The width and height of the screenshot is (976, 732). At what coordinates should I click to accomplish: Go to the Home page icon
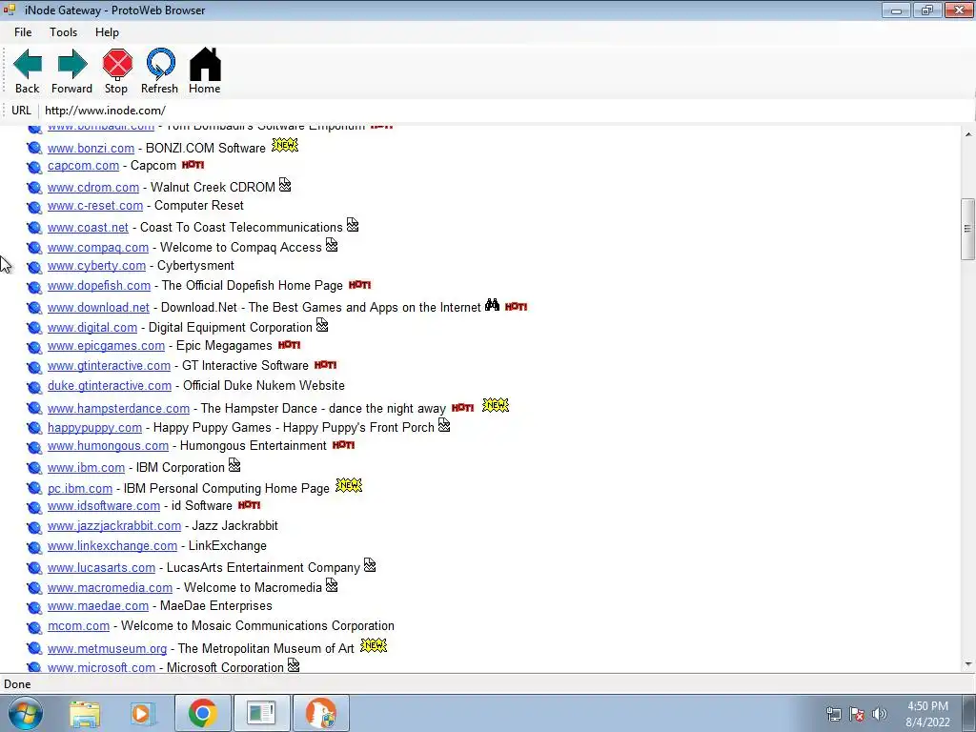pyautogui.click(x=205, y=71)
